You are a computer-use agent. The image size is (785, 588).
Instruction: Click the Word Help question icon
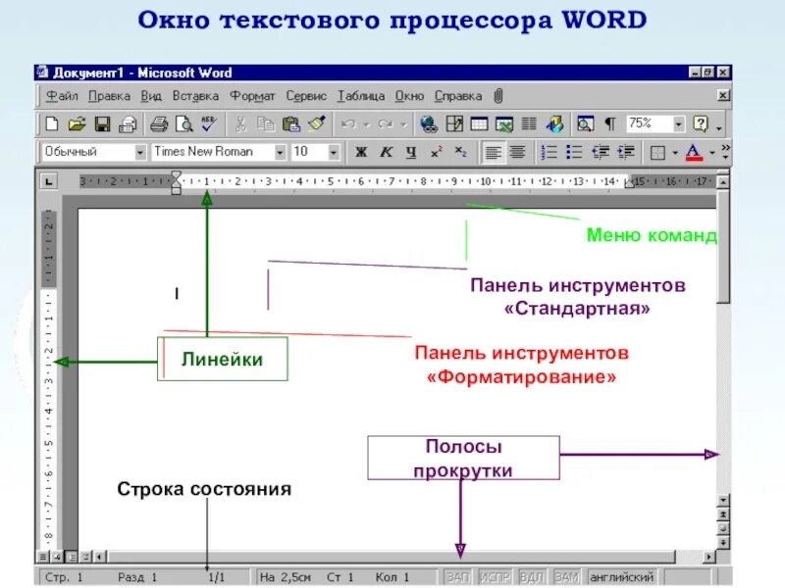(701, 123)
